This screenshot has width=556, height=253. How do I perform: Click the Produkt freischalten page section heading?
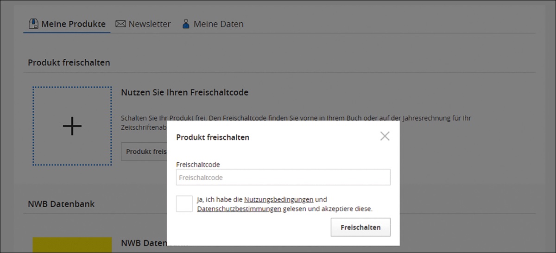click(x=69, y=62)
